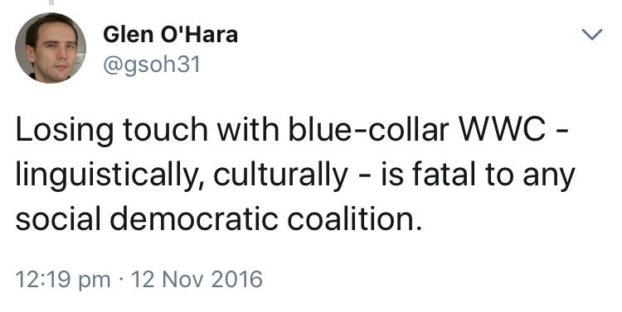Click the 12:19 pm timestamp
Screen dimensions: 622x312
pos(63,280)
